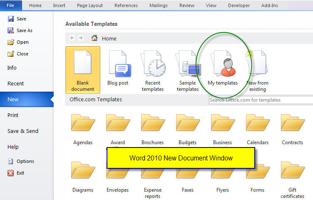Open the File tab
Image resolution: width=313 pixels, height=200 pixels.
tap(11, 5)
